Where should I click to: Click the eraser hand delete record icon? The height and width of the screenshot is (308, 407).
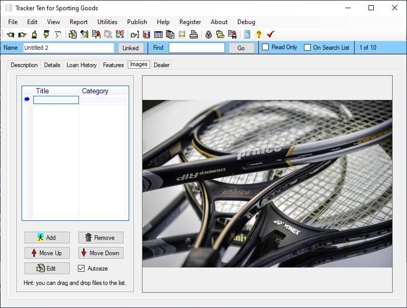[x=85, y=34]
